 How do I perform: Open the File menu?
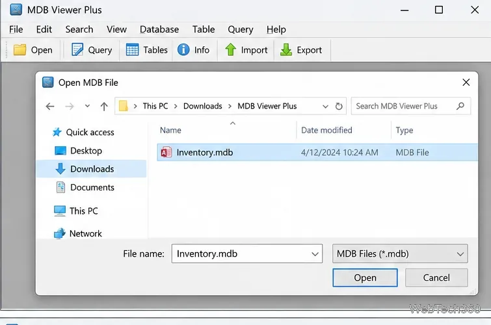click(16, 29)
